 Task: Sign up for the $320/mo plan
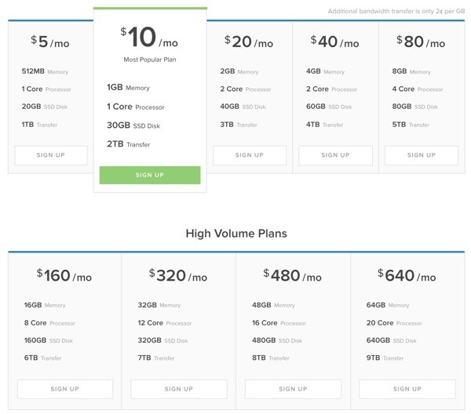click(179, 389)
